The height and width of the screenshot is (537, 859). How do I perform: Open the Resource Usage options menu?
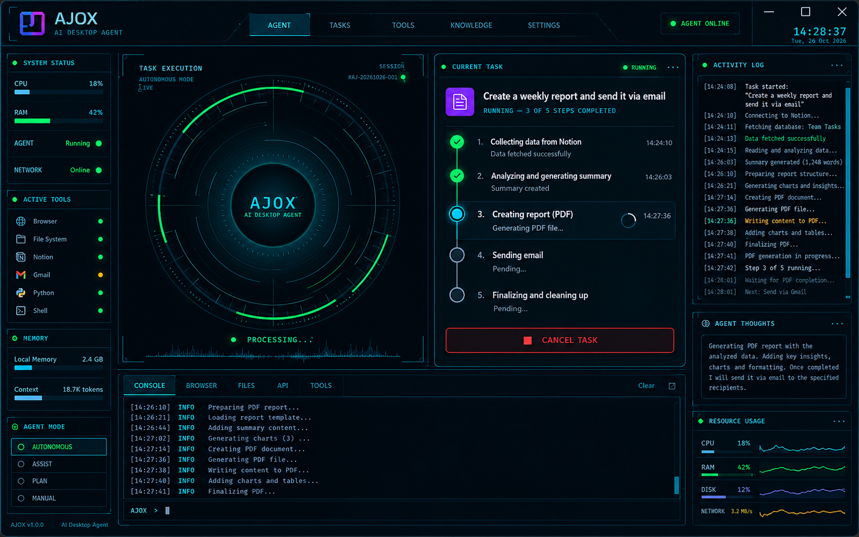point(838,421)
